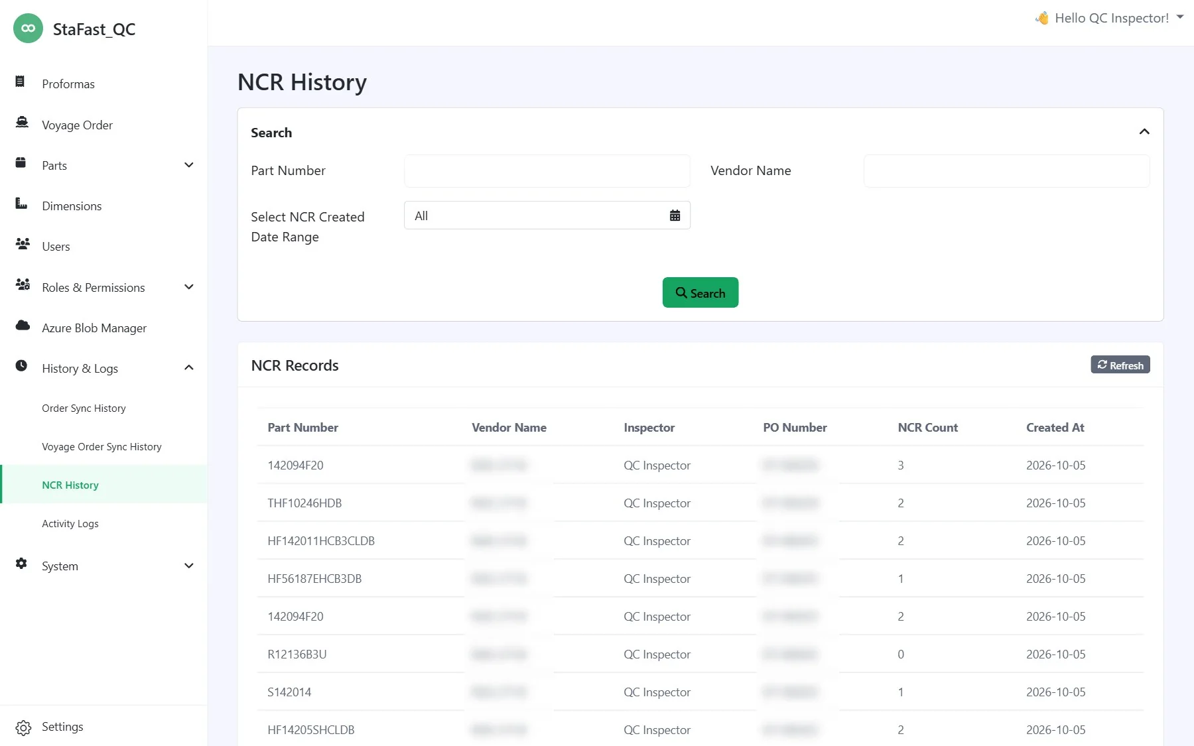The width and height of the screenshot is (1194, 746).
Task: Click the Inspector column header
Action: point(649,428)
